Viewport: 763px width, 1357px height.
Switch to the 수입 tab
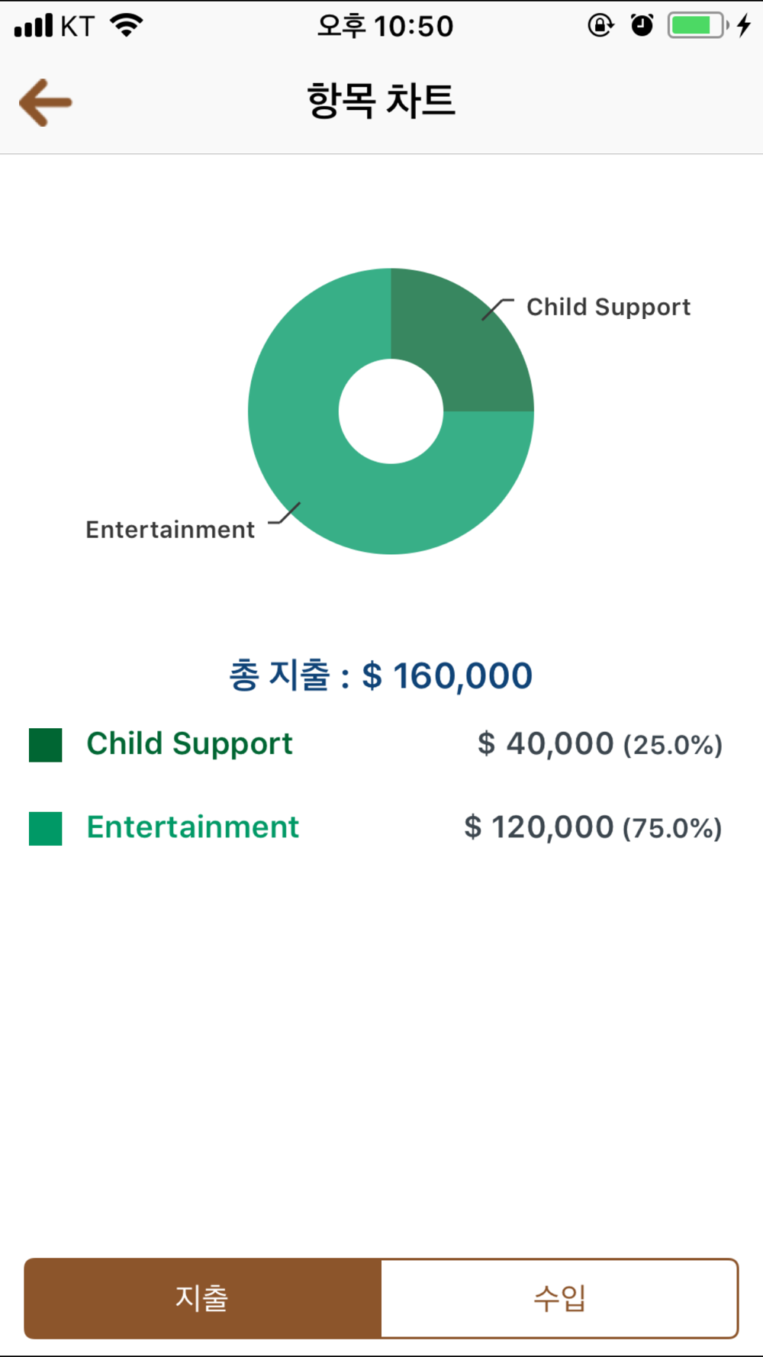559,1298
